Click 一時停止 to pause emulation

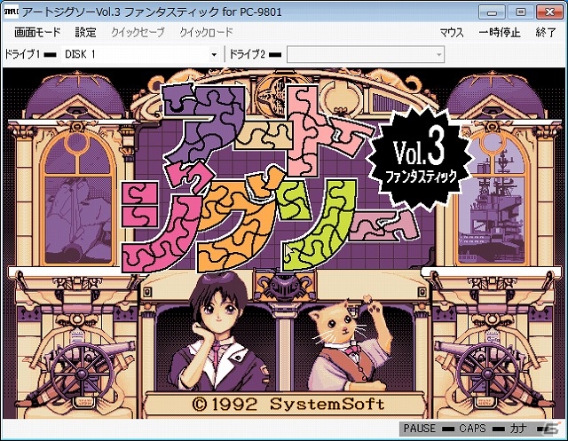[x=500, y=33]
